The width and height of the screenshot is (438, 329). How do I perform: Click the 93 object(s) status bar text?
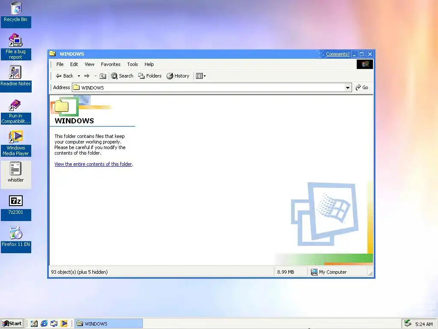pos(79,272)
